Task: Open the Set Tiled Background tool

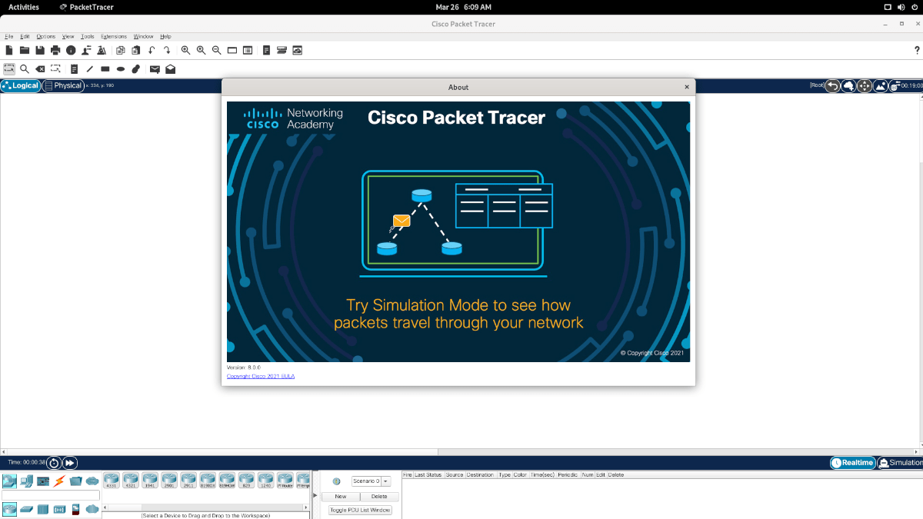Action: click(879, 85)
